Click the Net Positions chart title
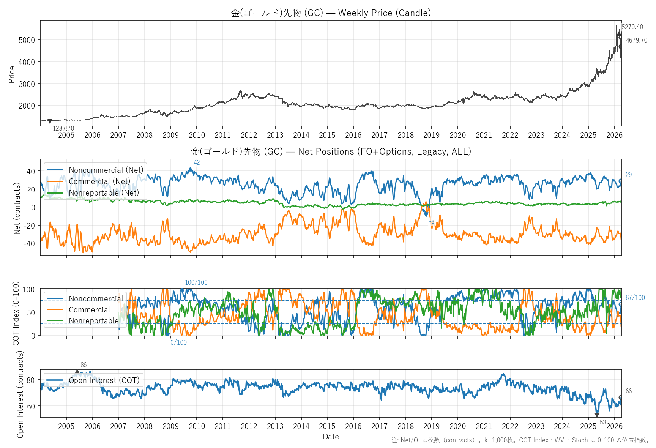Viewport: 656px width, 448px height. (331, 151)
